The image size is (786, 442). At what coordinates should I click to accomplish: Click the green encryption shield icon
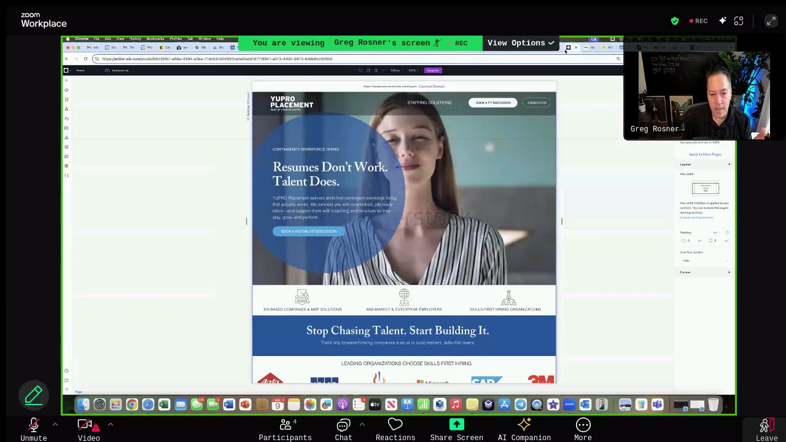coord(675,21)
